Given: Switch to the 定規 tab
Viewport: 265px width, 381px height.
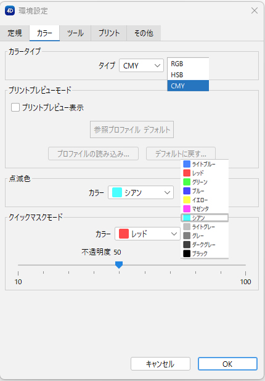Looking at the screenshot, I should coord(15,33).
